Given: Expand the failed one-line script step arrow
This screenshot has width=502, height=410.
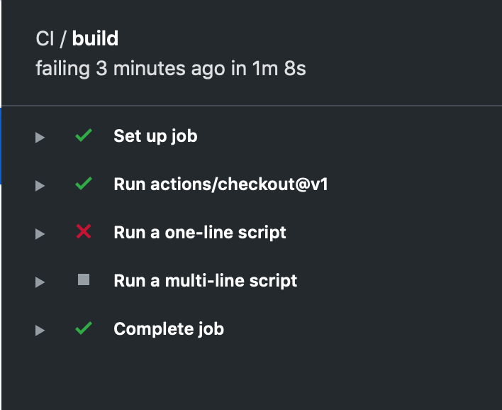Looking at the screenshot, I should [x=40, y=234].
